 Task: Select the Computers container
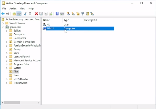pos(19,38)
